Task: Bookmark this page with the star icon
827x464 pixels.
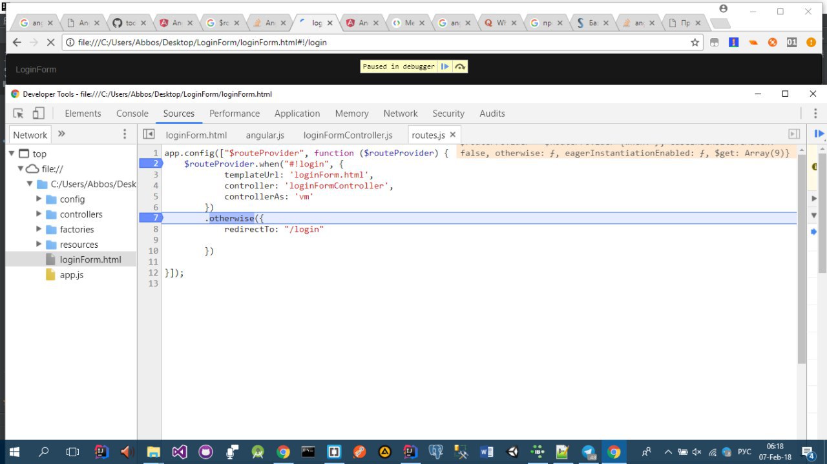Action: click(695, 43)
